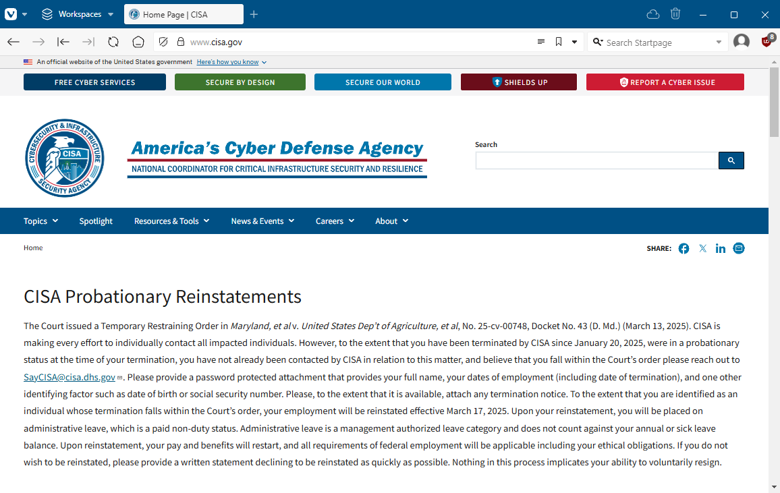The image size is (780, 493).
Task: Open the closed tabs trash icon
Action: click(675, 14)
